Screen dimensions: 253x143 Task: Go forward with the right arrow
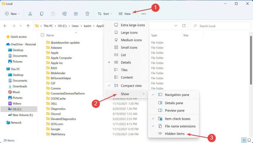pyautogui.click(x=14, y=26)
